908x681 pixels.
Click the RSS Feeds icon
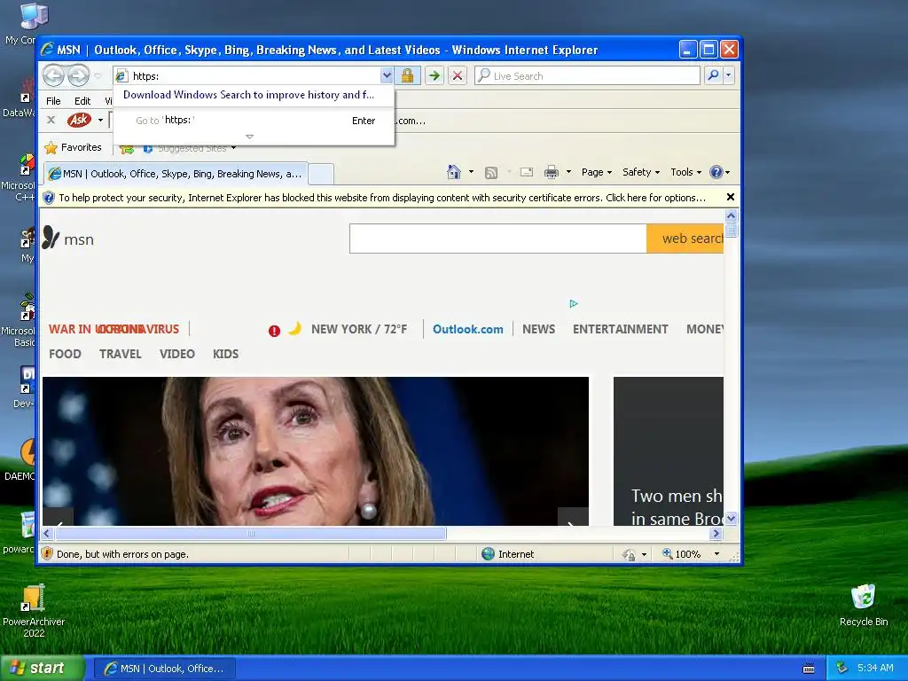point(491,172)
